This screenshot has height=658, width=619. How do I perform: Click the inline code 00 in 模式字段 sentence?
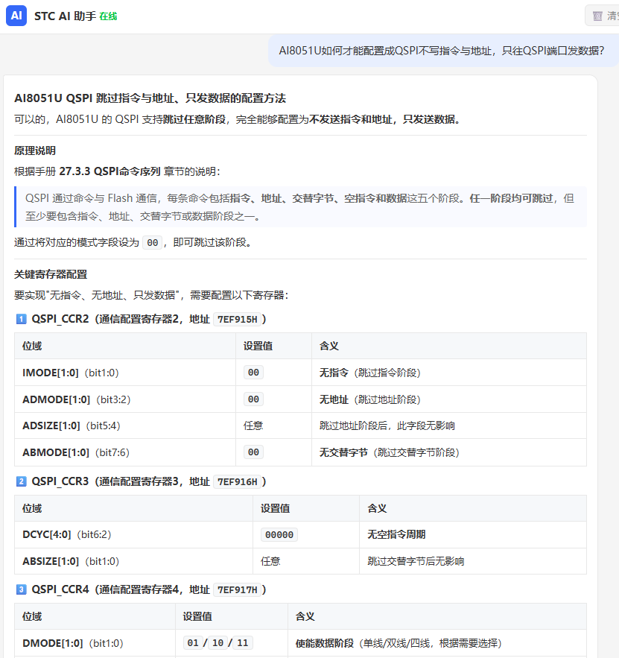(x=152, y=242)
